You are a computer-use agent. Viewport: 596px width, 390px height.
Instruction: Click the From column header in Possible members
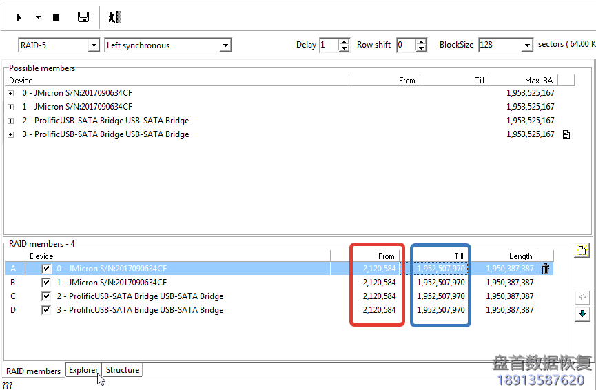(x=385, y=81)
